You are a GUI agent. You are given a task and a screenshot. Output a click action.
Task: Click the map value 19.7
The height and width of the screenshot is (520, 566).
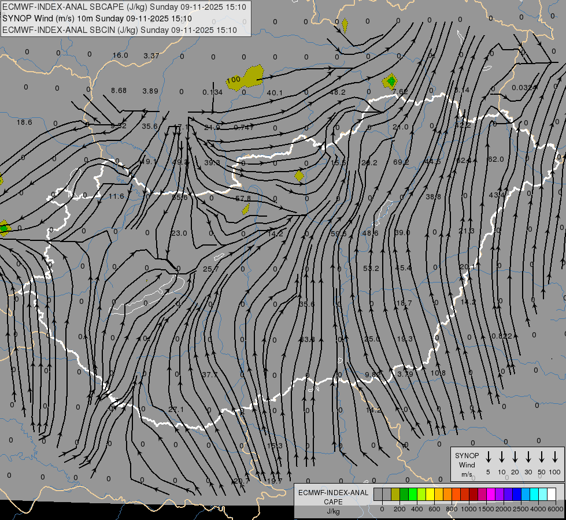[275, 481]
